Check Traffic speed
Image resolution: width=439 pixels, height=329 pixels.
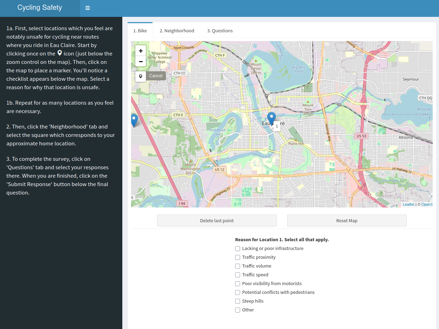pos(238,275)
